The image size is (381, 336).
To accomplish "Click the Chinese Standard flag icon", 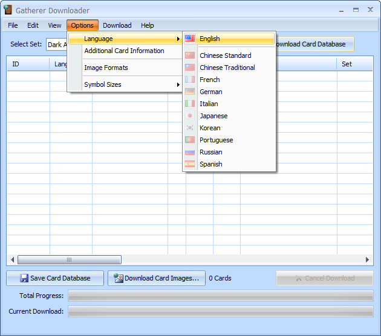I will pos(190,55).
